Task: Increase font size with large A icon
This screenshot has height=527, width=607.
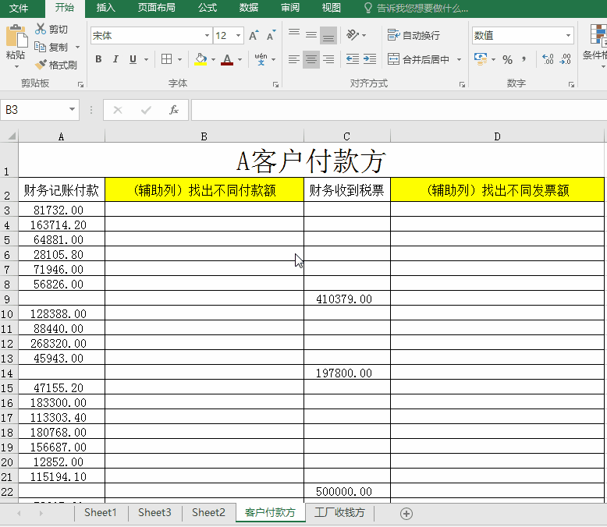Action: (x=254, y=36)
